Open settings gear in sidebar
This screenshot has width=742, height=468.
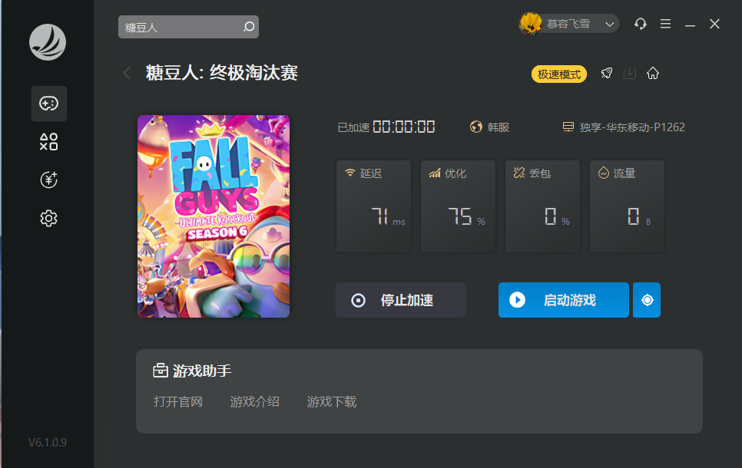[x=48, y=219]
